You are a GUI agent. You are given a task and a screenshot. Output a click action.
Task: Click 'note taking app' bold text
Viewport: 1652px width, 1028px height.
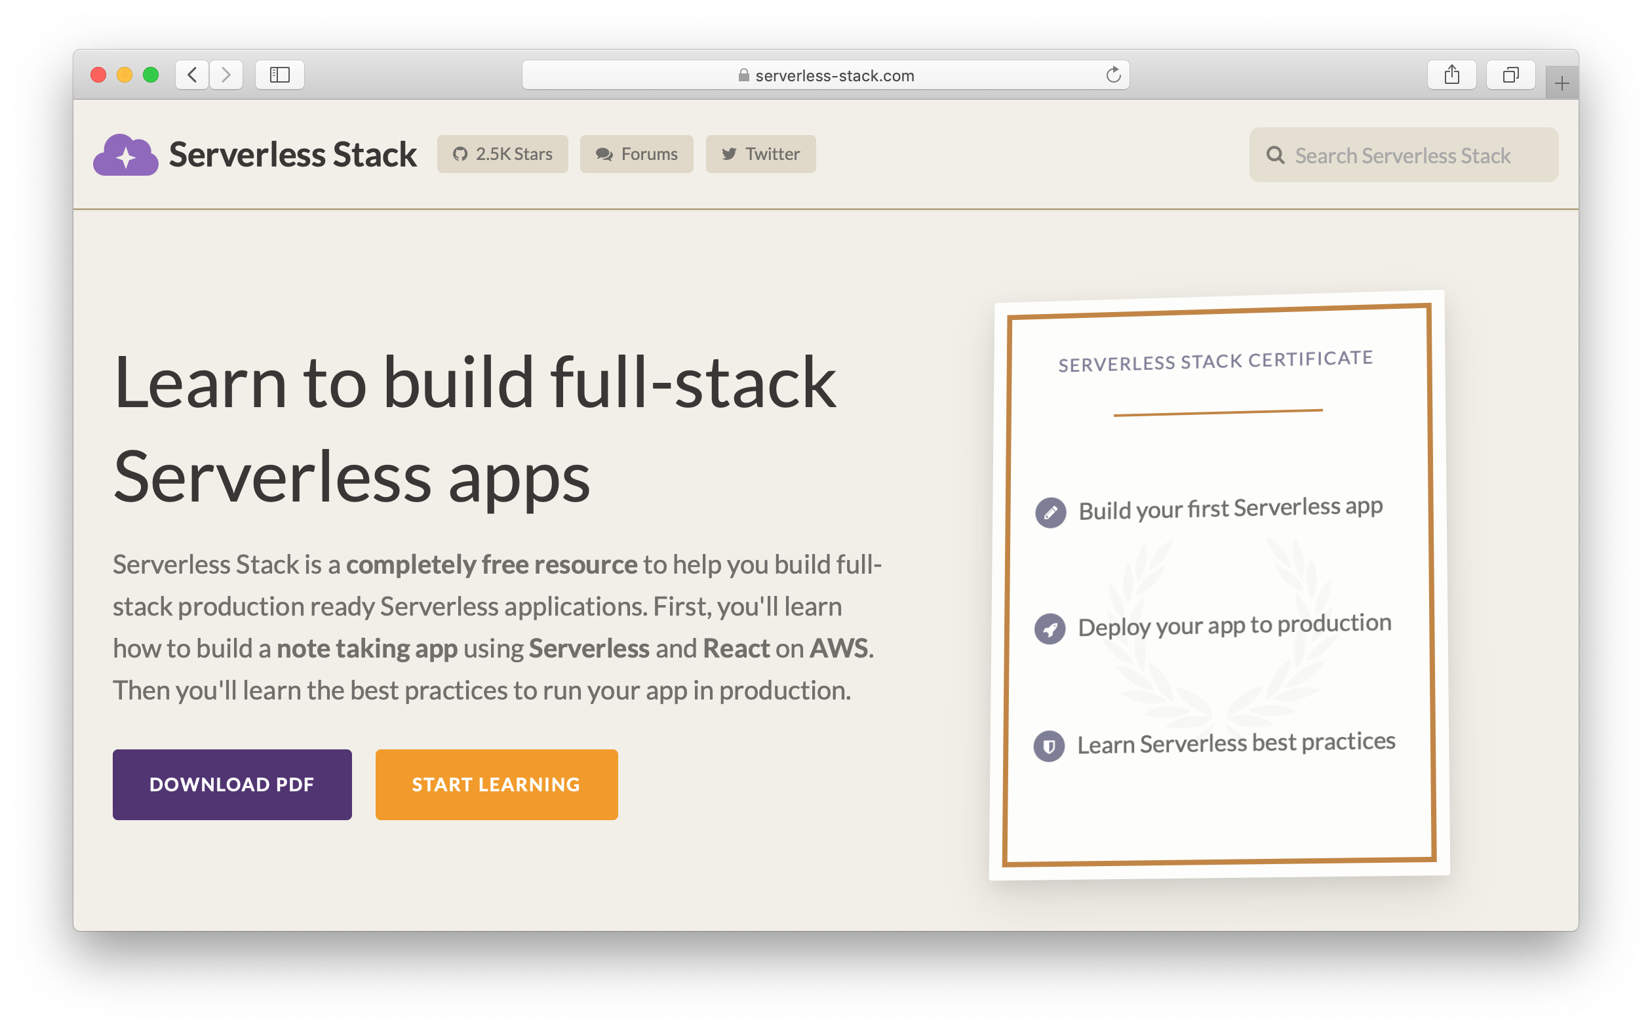[x=367, y=648]
